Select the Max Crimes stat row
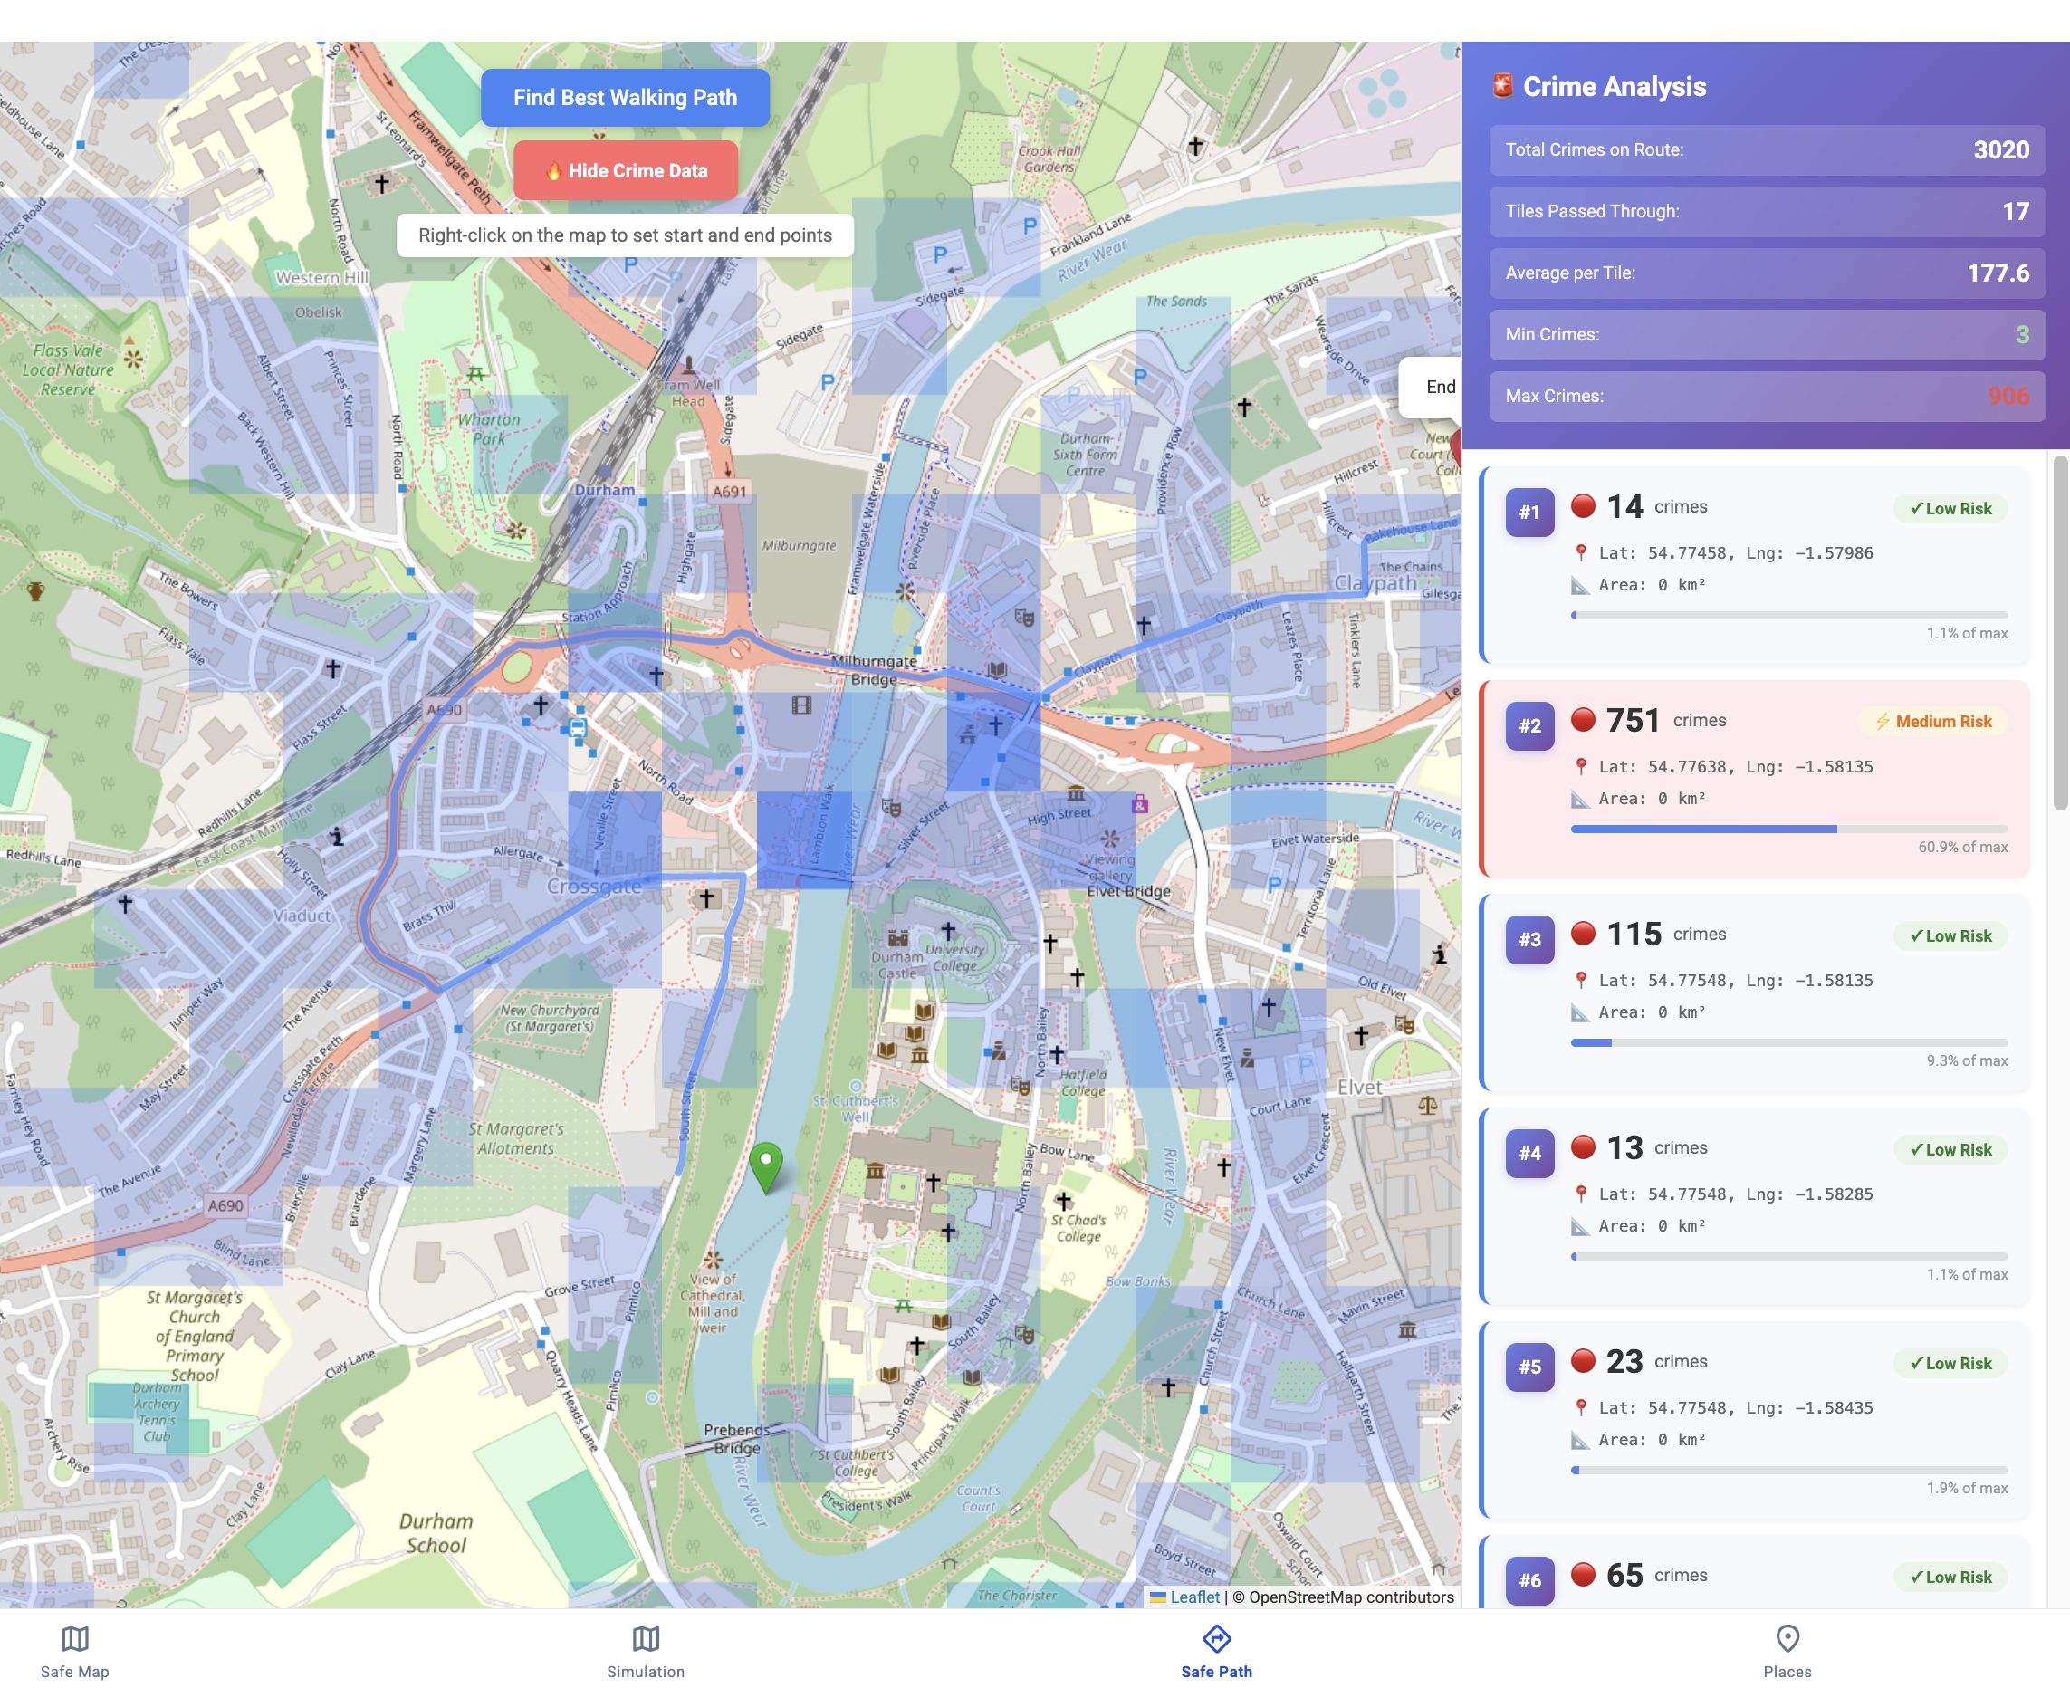Screen dimensions: 2070x1688 tap(1767, 397)
